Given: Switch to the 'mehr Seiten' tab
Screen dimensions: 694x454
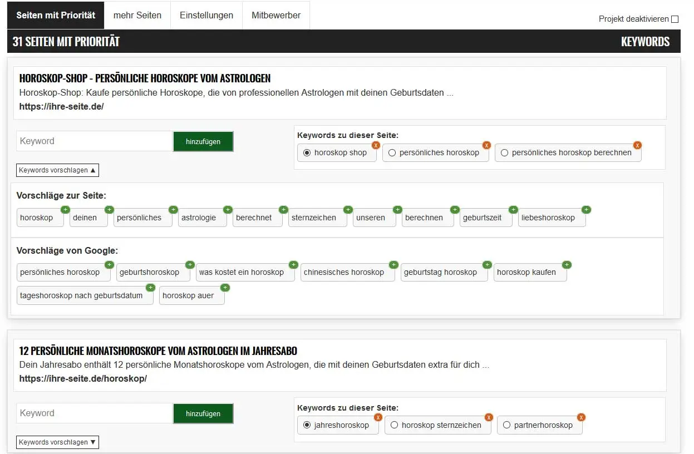Looking at the screenshot, I should (x=137, y=15).
